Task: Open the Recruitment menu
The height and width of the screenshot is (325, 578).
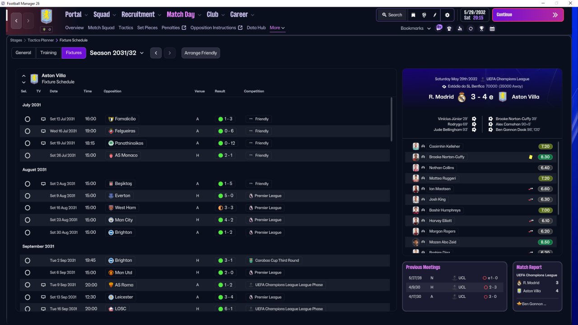Action: pyautogui.click(x=141, y=14)
